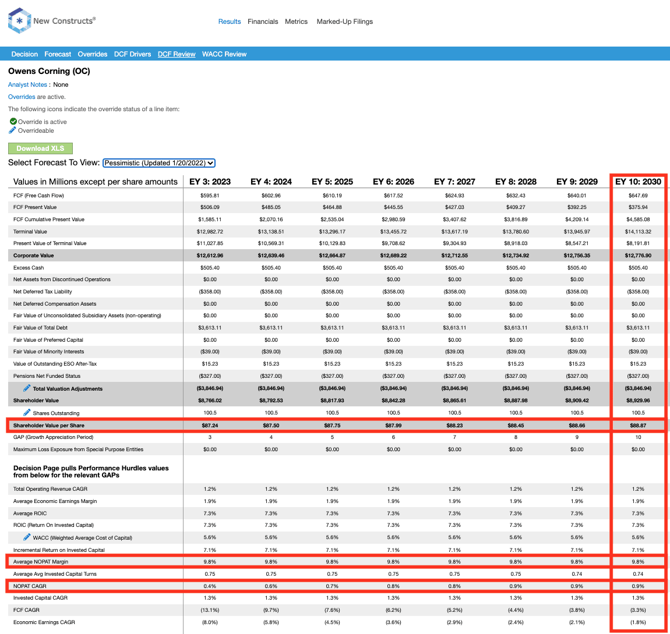Click Fair Value of Total Debt label
Screen dimensions: 670x634
tap(40, 327)
